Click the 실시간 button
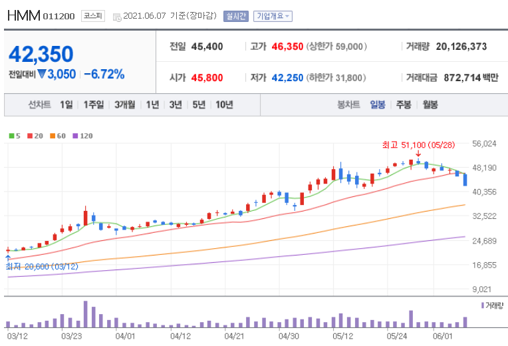The height and width of the screenshot is (346, 508). pyautogui.click(x=236, y=16)
